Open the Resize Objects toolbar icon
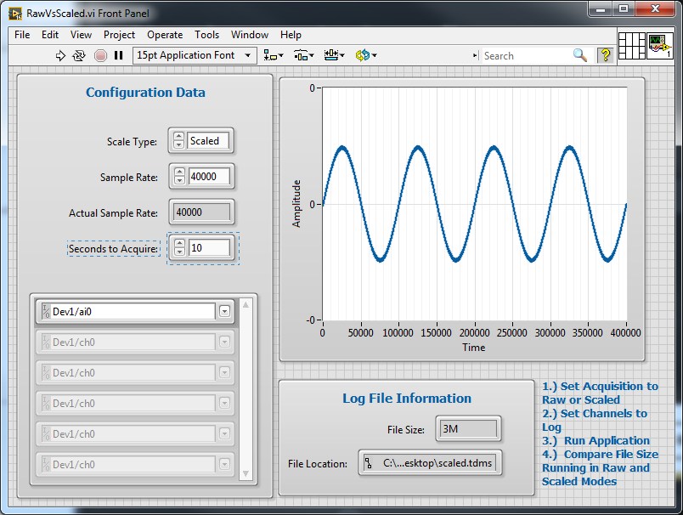683x515 pixels. pyautogui.click(x=332, y=55)
